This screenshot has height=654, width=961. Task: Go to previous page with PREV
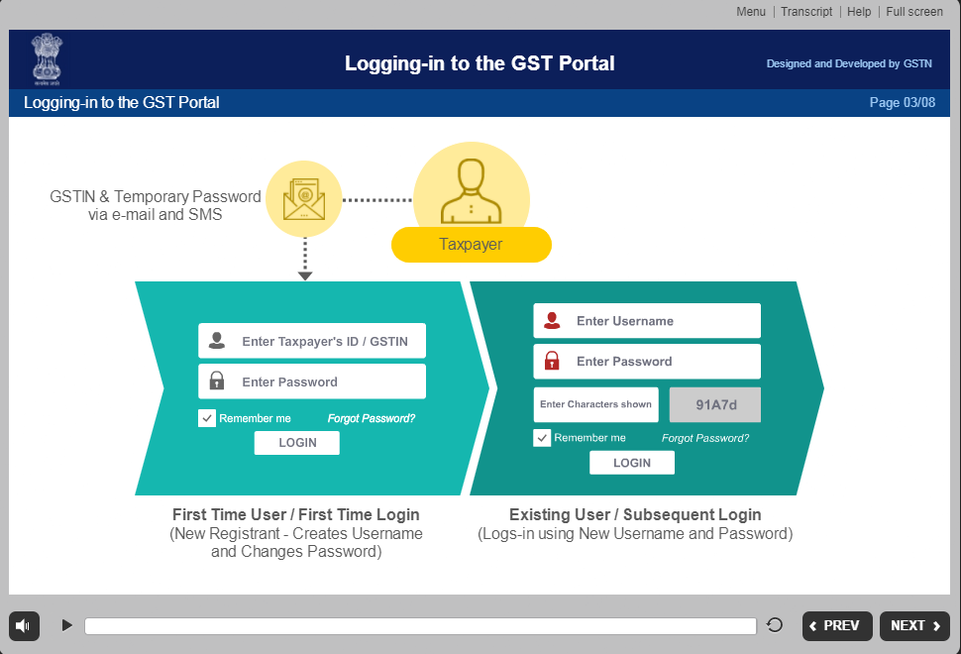pos(837,626)
